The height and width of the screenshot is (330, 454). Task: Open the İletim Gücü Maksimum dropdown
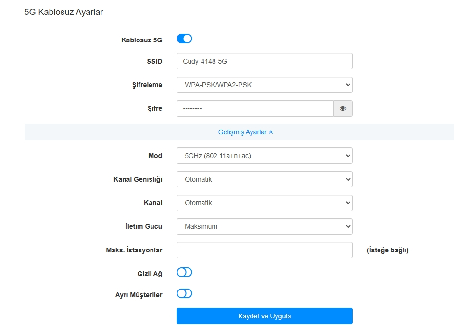pos(265,226)
